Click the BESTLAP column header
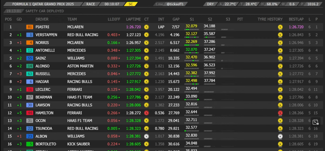 coord(296,19)
